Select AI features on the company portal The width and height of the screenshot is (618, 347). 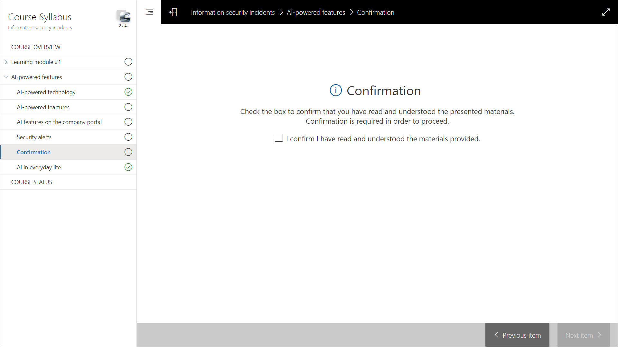pyautogui.click(x=59, y=122)
